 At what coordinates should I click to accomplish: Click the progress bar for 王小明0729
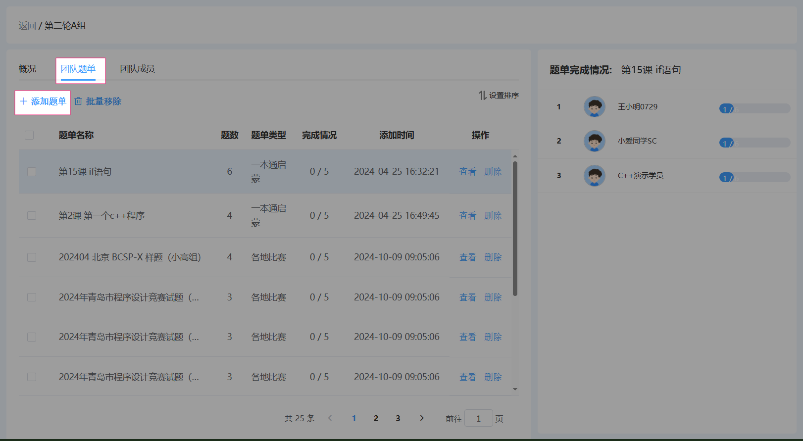click(754, 109)
